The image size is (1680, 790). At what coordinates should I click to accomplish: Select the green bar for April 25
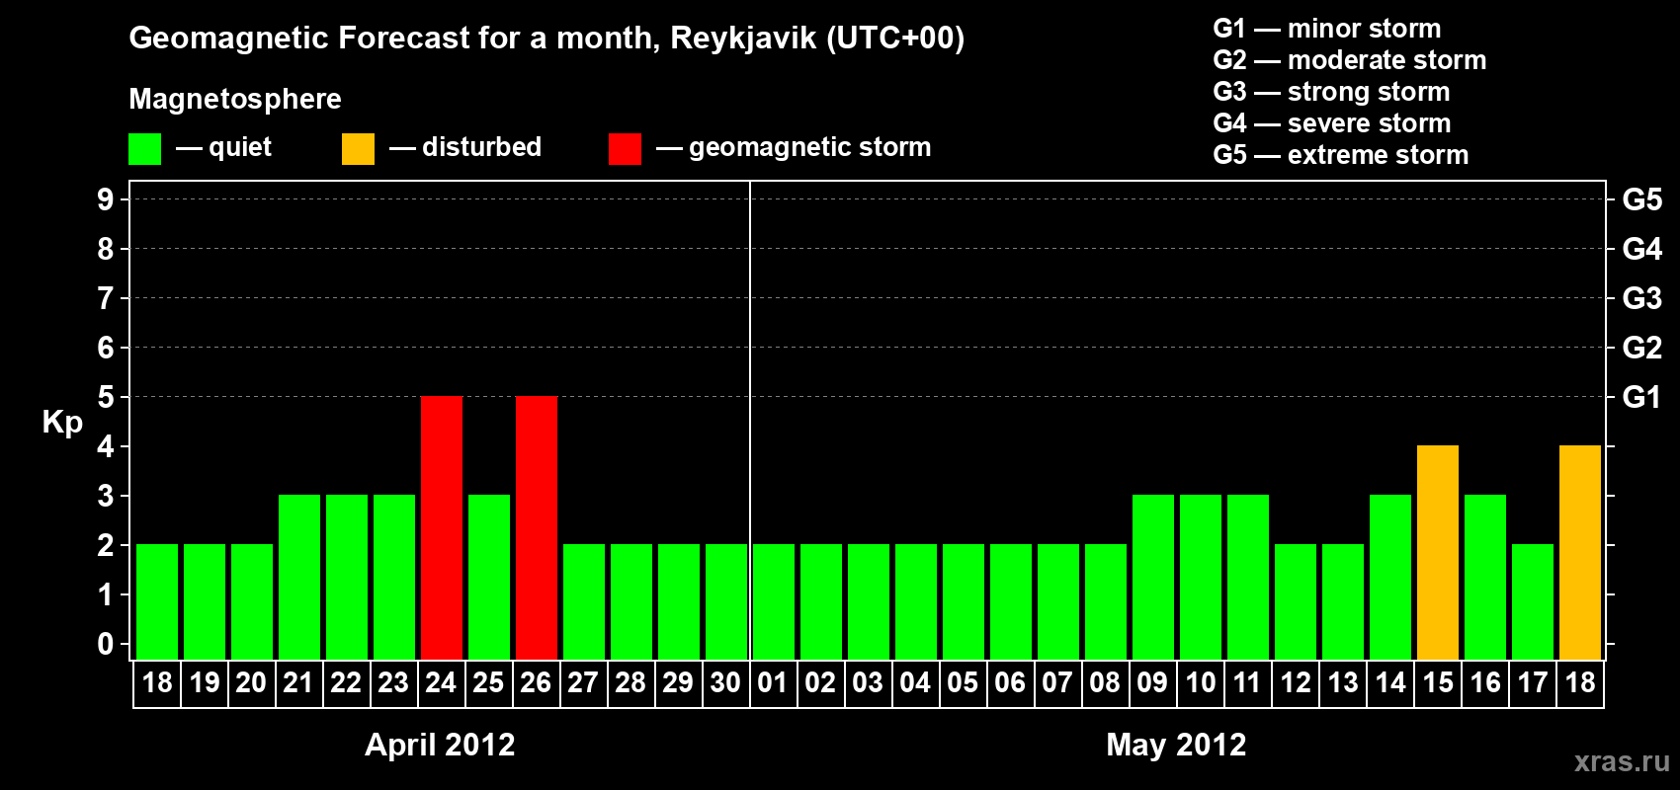coord(489,577)
